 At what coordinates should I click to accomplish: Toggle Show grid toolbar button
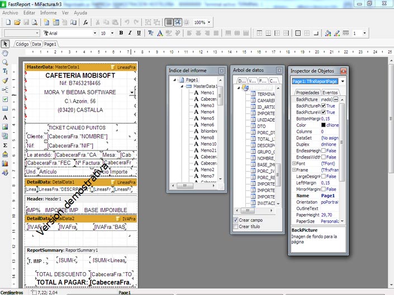coord(169,22)
